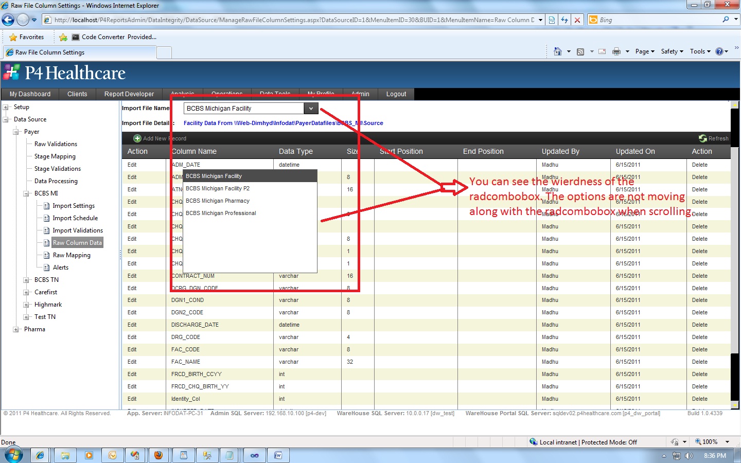
Task: Go back with the browser Back arrow
Action: (x=8, y=20)
